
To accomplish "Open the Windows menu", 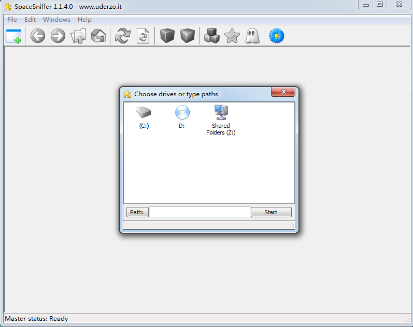I will [x=56, y=20].
